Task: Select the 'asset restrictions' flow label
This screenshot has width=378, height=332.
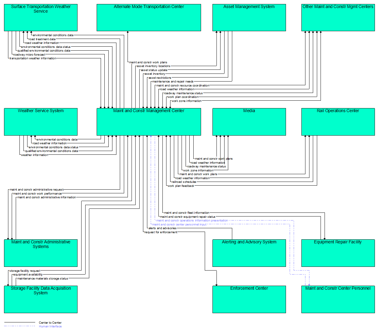Action: (160, 78)
